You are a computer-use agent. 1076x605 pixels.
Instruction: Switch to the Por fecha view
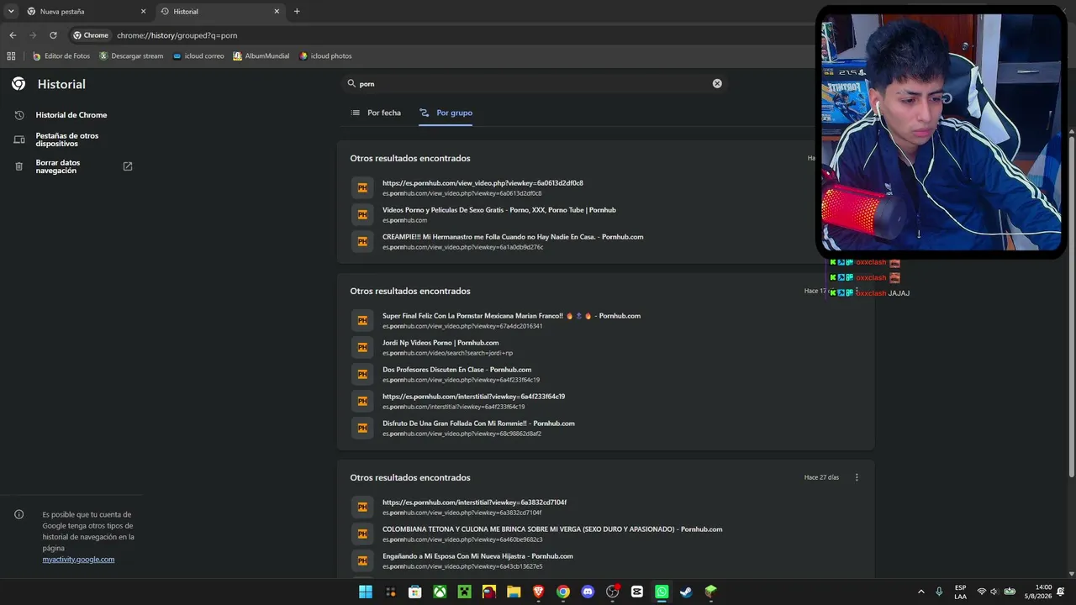pyautogui.click(x=376, y=113)
